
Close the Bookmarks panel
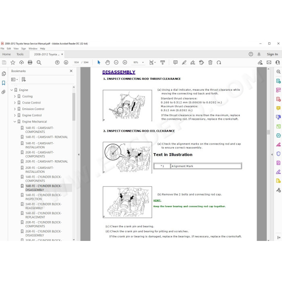[x=71, y=71]
